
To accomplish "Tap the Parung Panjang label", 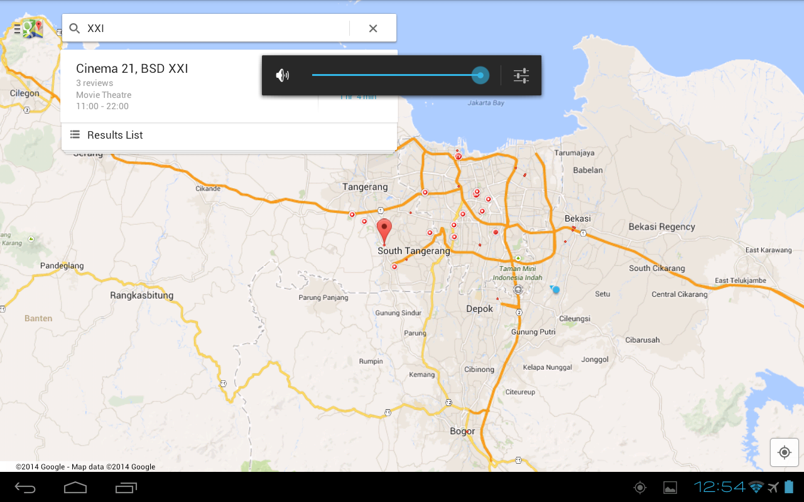I will click(x=323, y=298).
